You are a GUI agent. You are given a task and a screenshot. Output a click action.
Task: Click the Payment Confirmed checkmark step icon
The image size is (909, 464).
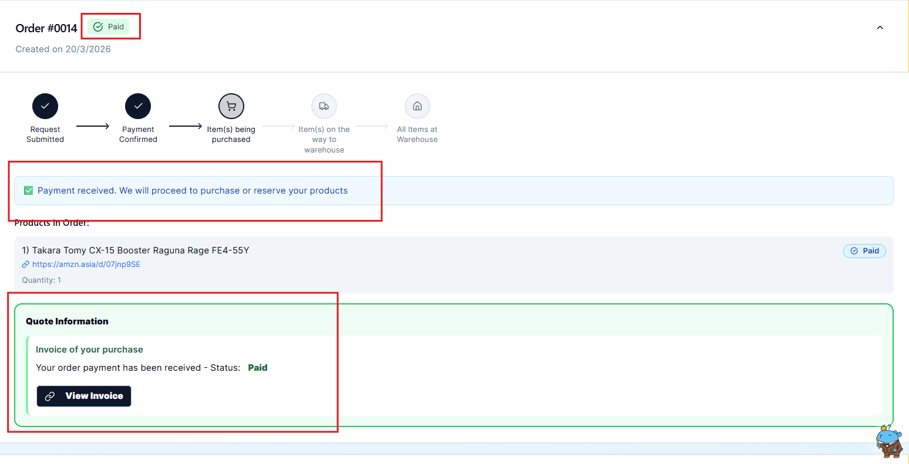(x=138, y=106)
